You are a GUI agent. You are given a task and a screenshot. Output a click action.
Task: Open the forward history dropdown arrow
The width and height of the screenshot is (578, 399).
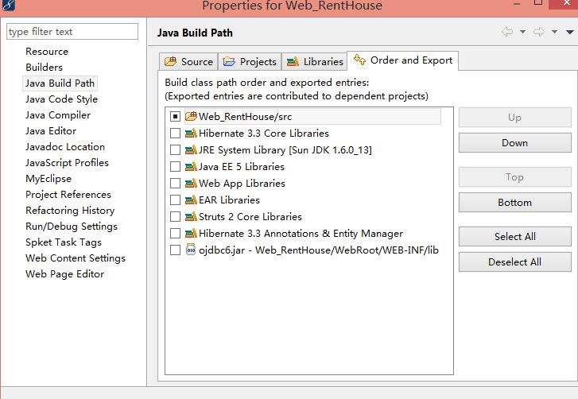coord(554,32)
